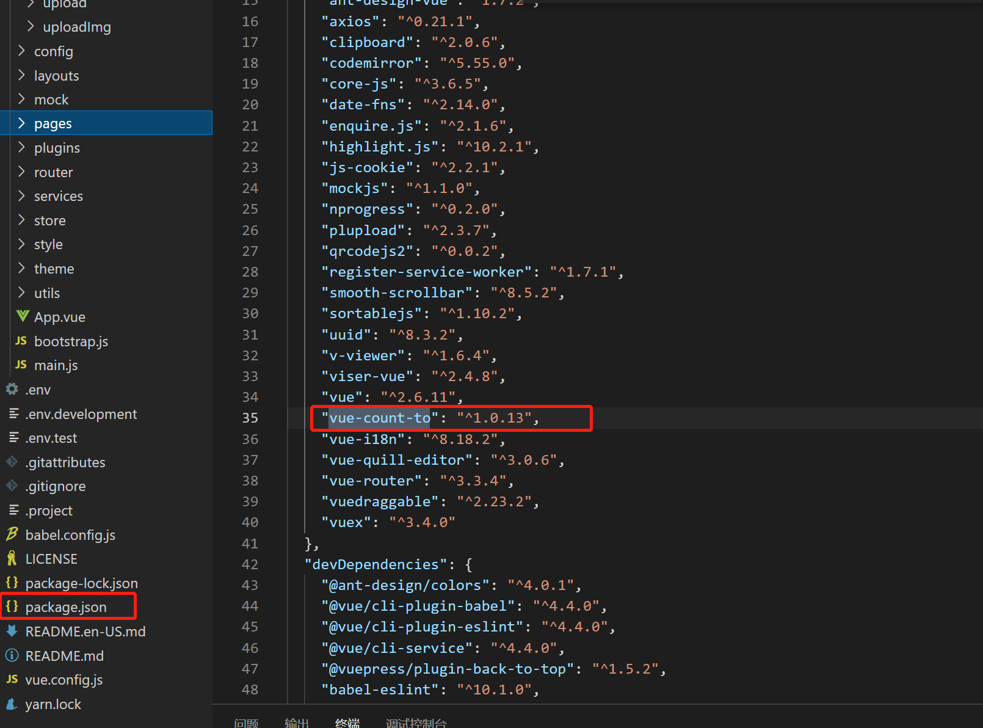The width and height of the screenshot is (983, 728).
Task: Switch to the 终端 panel tab
Action: point(347,723)
